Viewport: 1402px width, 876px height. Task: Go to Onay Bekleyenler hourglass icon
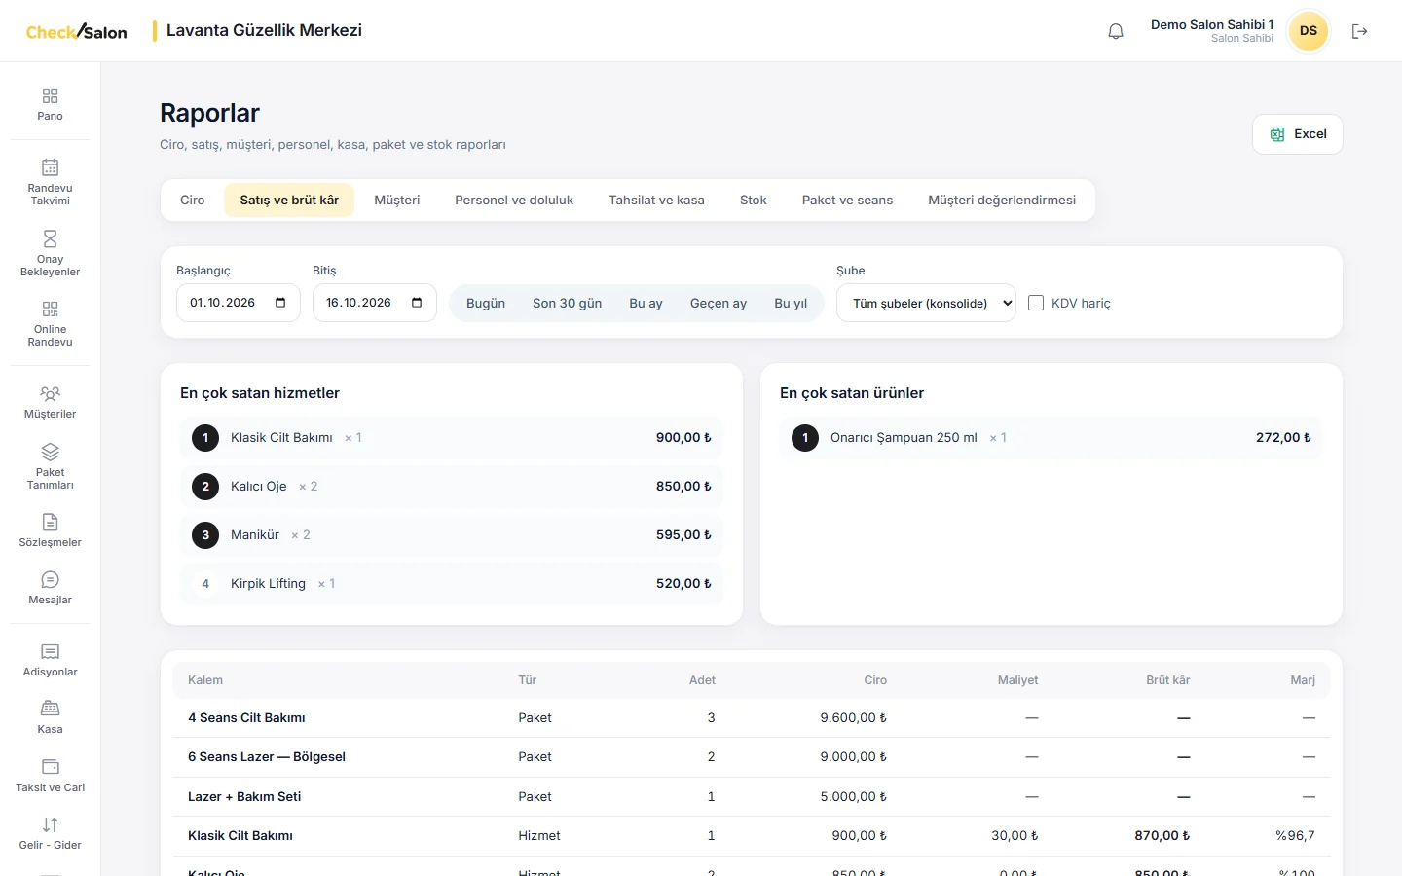pyautogui.click(x=50, y=238)
